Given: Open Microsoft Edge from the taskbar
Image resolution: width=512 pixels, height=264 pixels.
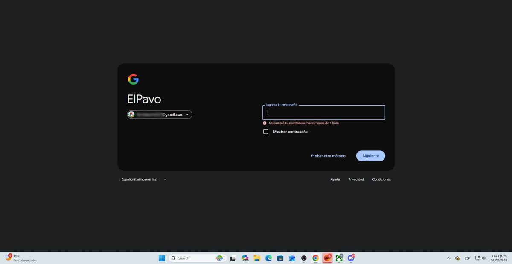Looking at the screenshot, I should [x=268, y=258].
